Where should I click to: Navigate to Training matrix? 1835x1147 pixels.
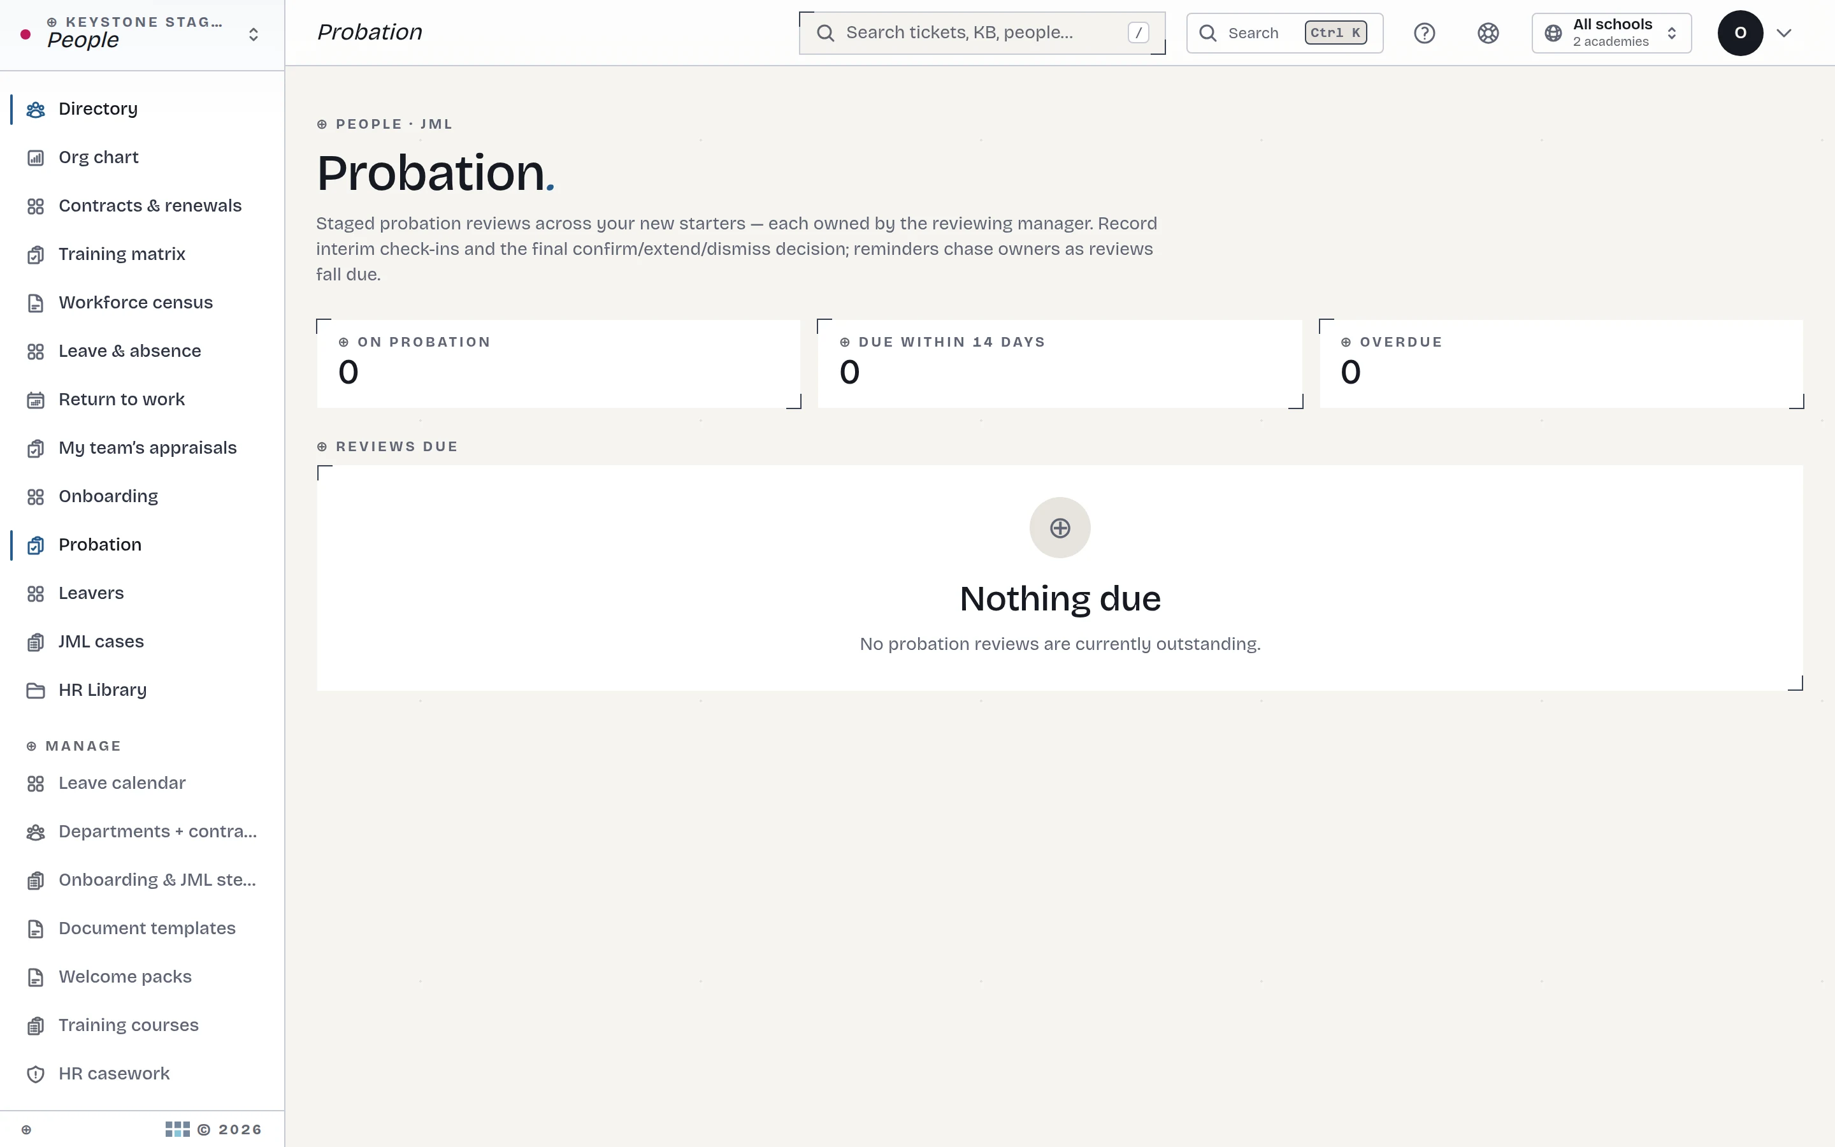tap(143, 255)
